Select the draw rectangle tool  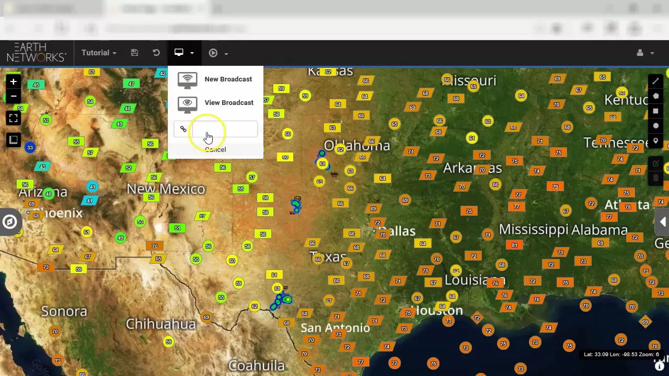click(x=656, y=111)
